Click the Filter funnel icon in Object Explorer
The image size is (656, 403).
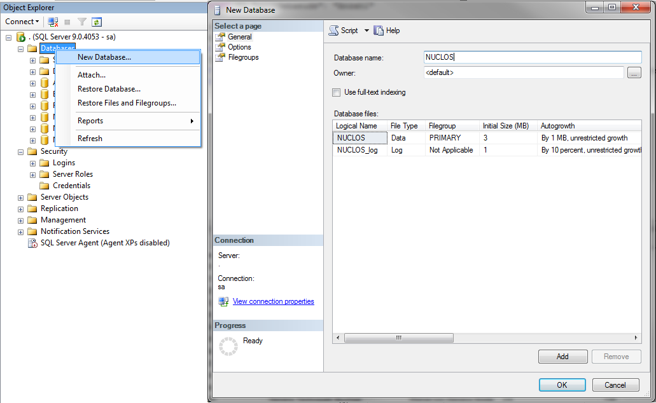pyautogui.click(x=81, y=22)
